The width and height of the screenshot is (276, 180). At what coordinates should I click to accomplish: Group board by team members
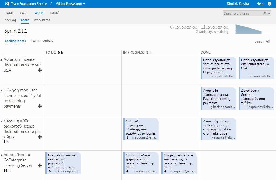click(42, 41)
